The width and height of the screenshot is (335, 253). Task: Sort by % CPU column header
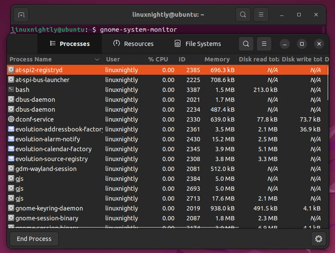pos(161,59)
